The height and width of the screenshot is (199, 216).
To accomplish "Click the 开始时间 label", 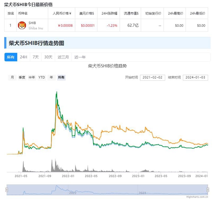I will (x=131, y=77).
